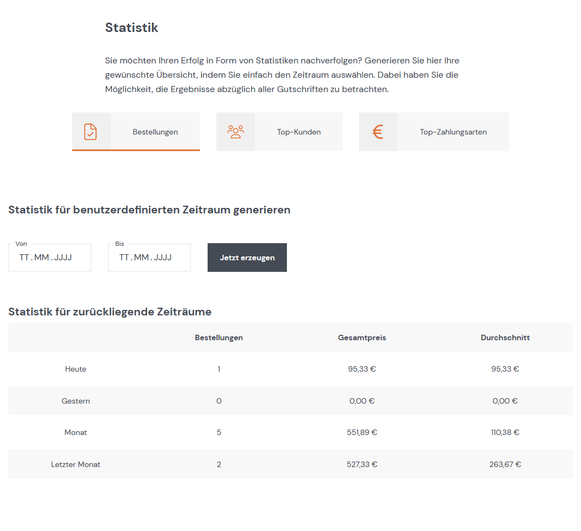Image resolution: width=581 pixels, height=531 pixels.
Task: Click Letzter Monat total 527,33 €
Action: coord(362,465)
